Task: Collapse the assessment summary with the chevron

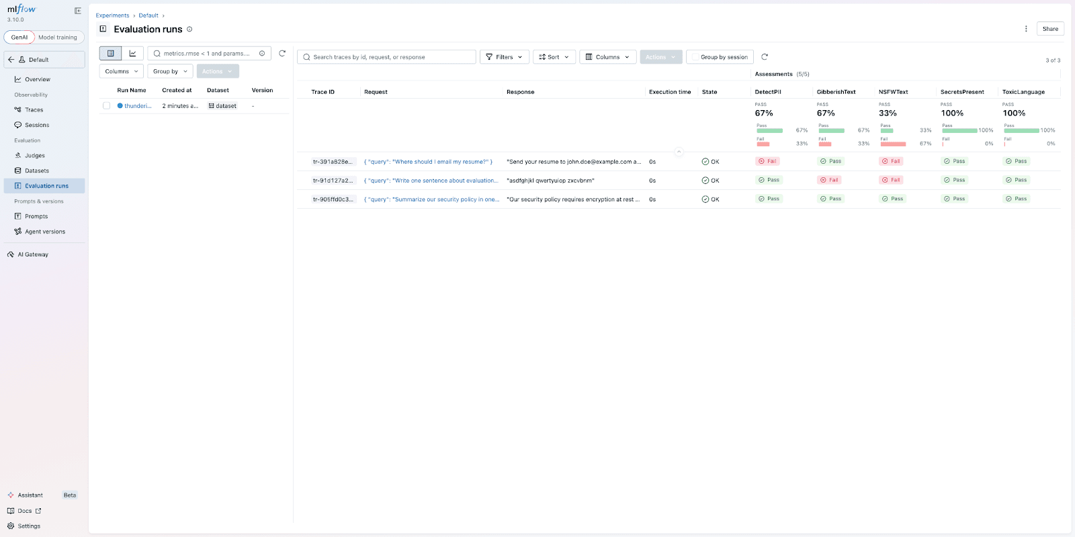Action: (x=679, y=152)
